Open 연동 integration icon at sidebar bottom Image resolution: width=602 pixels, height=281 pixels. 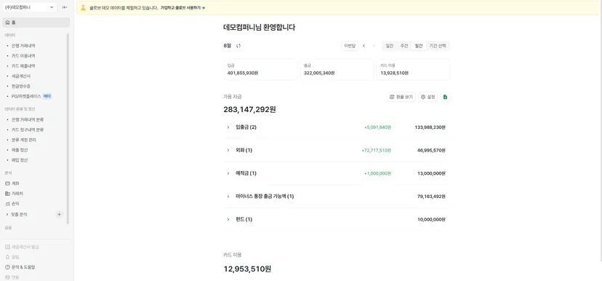point(7,277)
